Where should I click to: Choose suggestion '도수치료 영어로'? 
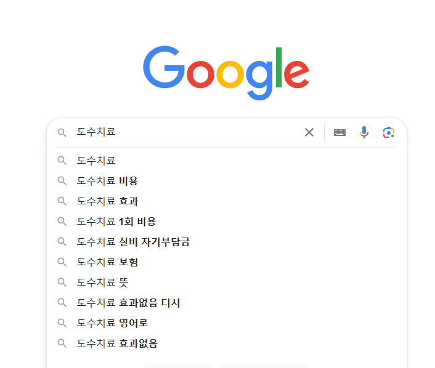coord(112,323)
